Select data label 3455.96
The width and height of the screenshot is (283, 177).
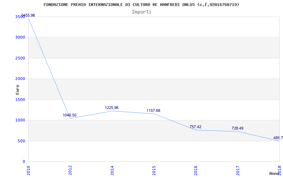[28, 15]
